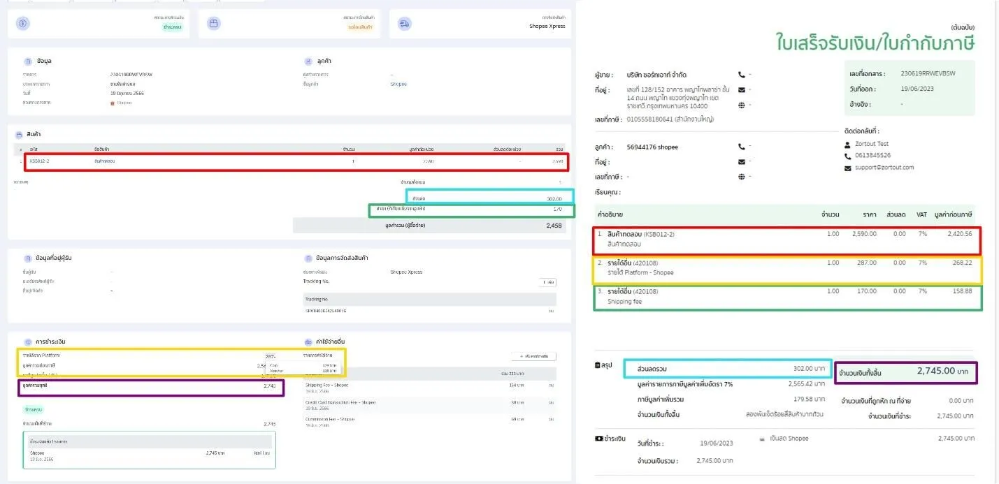Open the Shopee customer name link

click(398, 84)
